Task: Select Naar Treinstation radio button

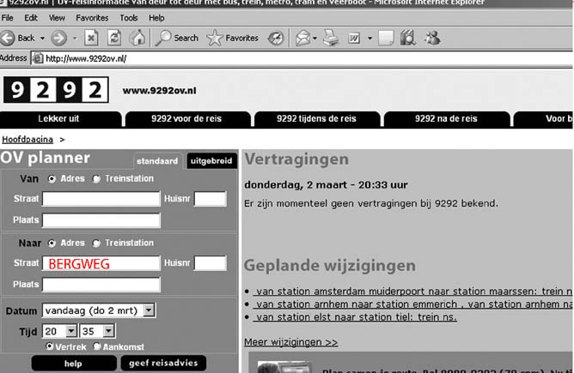Action: point(96,244)
